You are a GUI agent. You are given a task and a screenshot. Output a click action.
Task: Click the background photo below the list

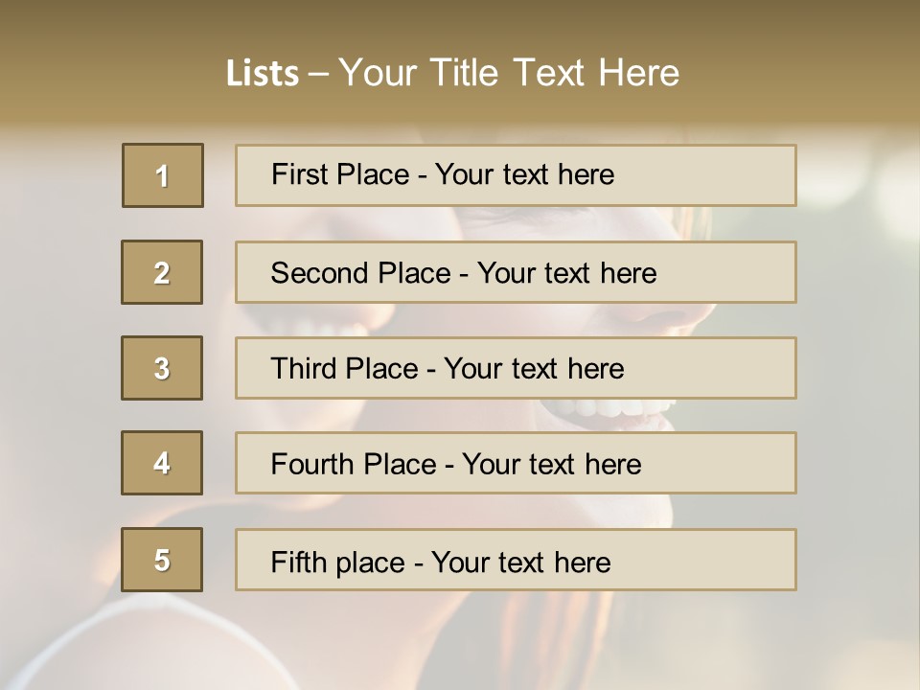point(460,642)
